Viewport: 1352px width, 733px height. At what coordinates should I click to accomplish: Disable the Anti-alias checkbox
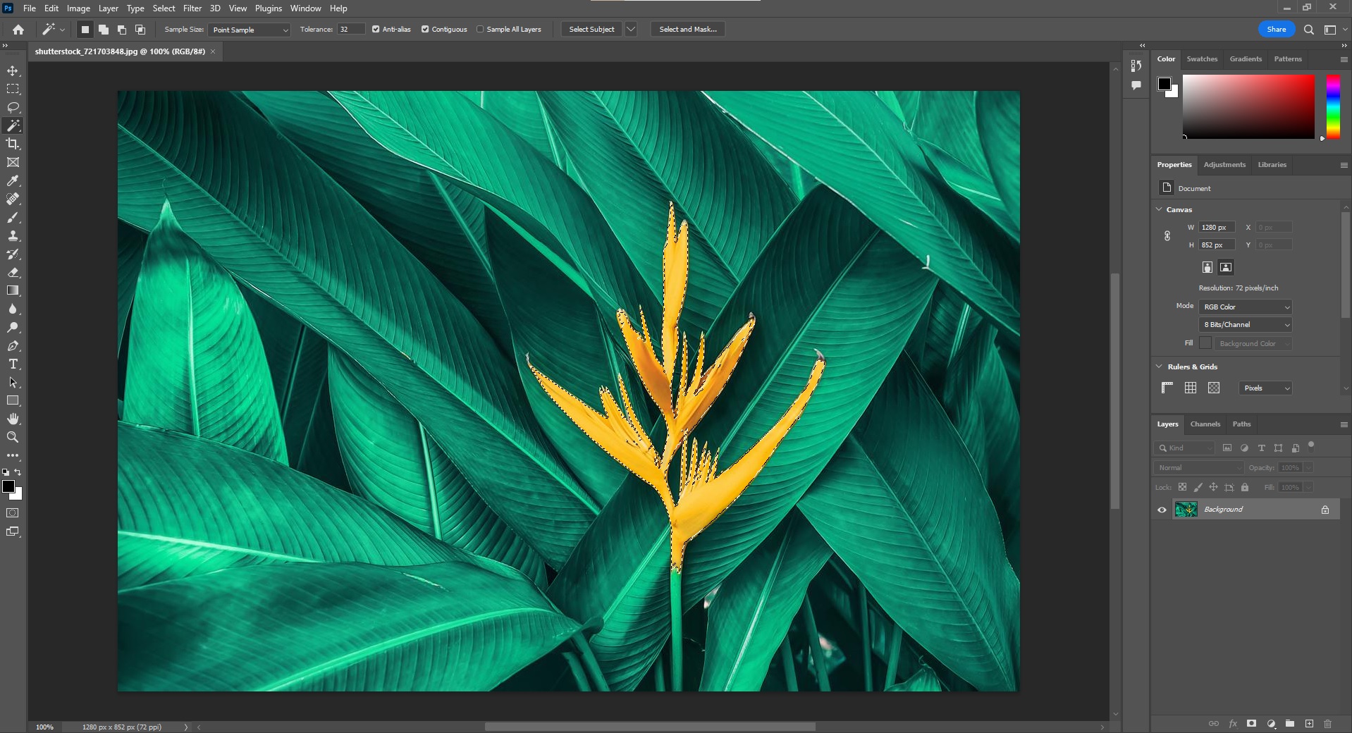coord(376,30)
